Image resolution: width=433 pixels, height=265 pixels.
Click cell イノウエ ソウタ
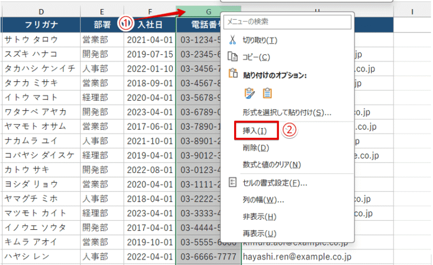coord(41,228)
